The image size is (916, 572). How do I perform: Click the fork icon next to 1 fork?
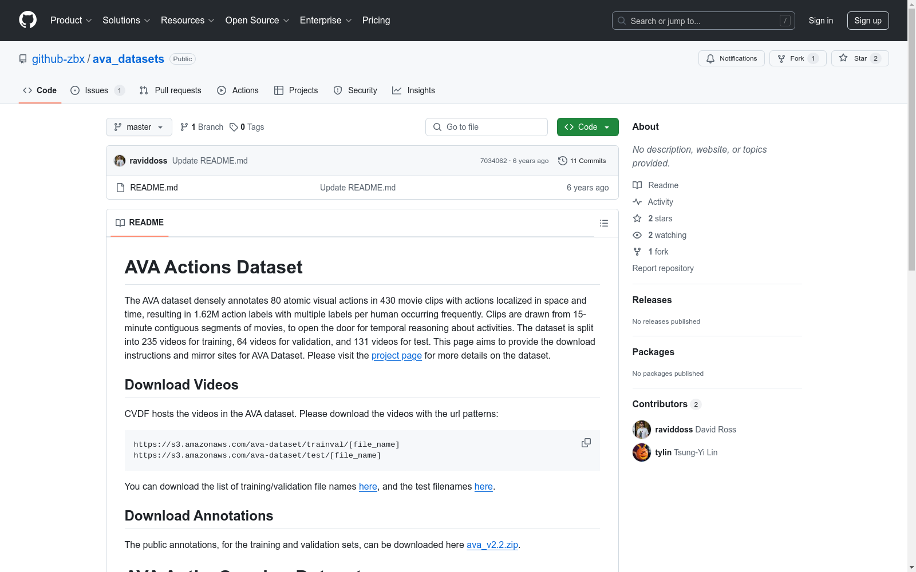pos(637,252)
